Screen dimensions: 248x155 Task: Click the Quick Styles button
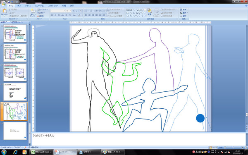(157, 13)
